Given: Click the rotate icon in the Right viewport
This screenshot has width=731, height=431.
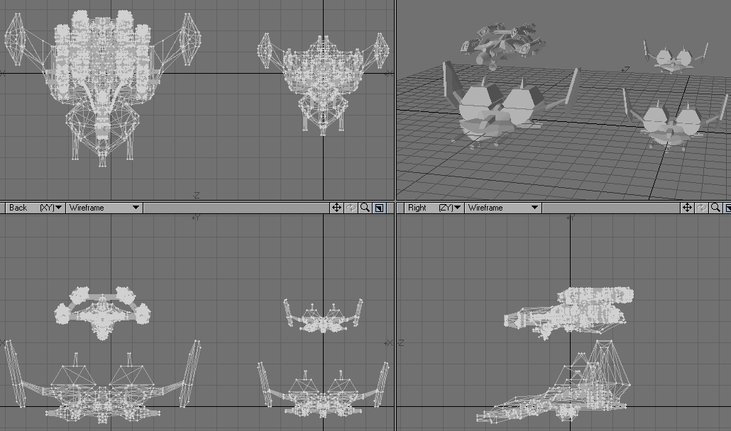Looking at the screenshot, I should pyautogui.click(x=701, y=208).
